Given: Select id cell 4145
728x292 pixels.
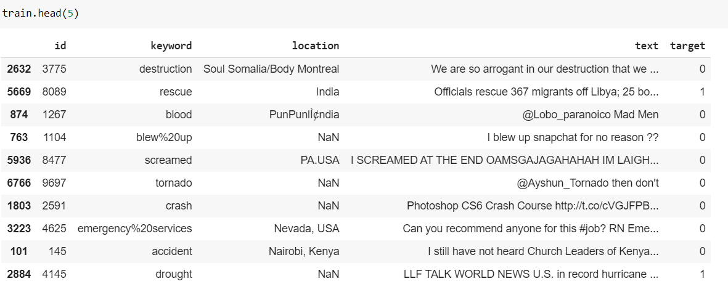Looking at the screenshot, I should tap(54, 274).
